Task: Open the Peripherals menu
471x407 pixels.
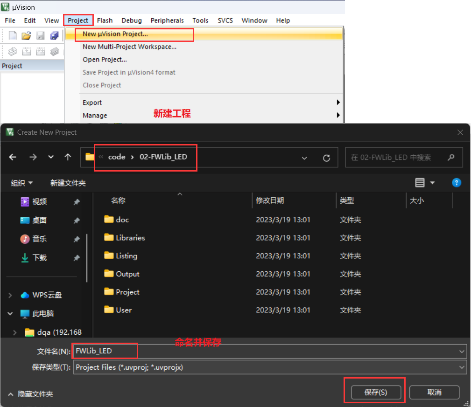Action: tap(167, 21)
